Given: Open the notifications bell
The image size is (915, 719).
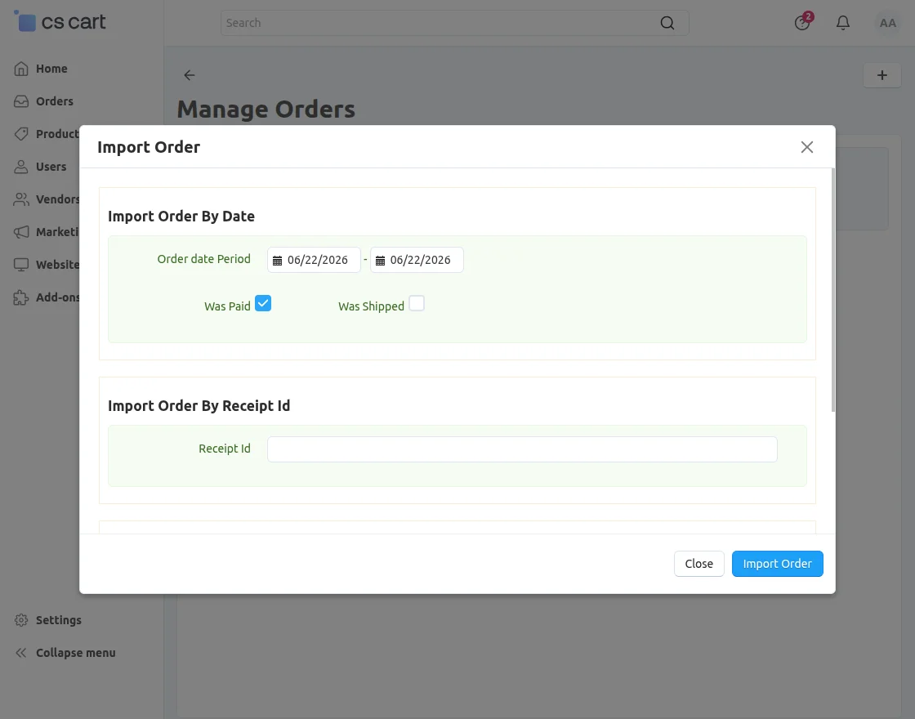Looking at the screenshot, I should pos(842,23).
